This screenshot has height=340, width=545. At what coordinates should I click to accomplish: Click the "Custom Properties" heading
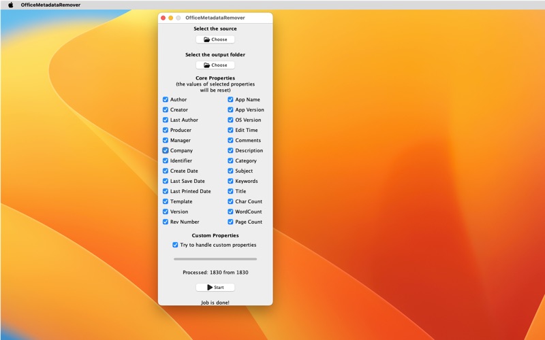pos(215,235)
